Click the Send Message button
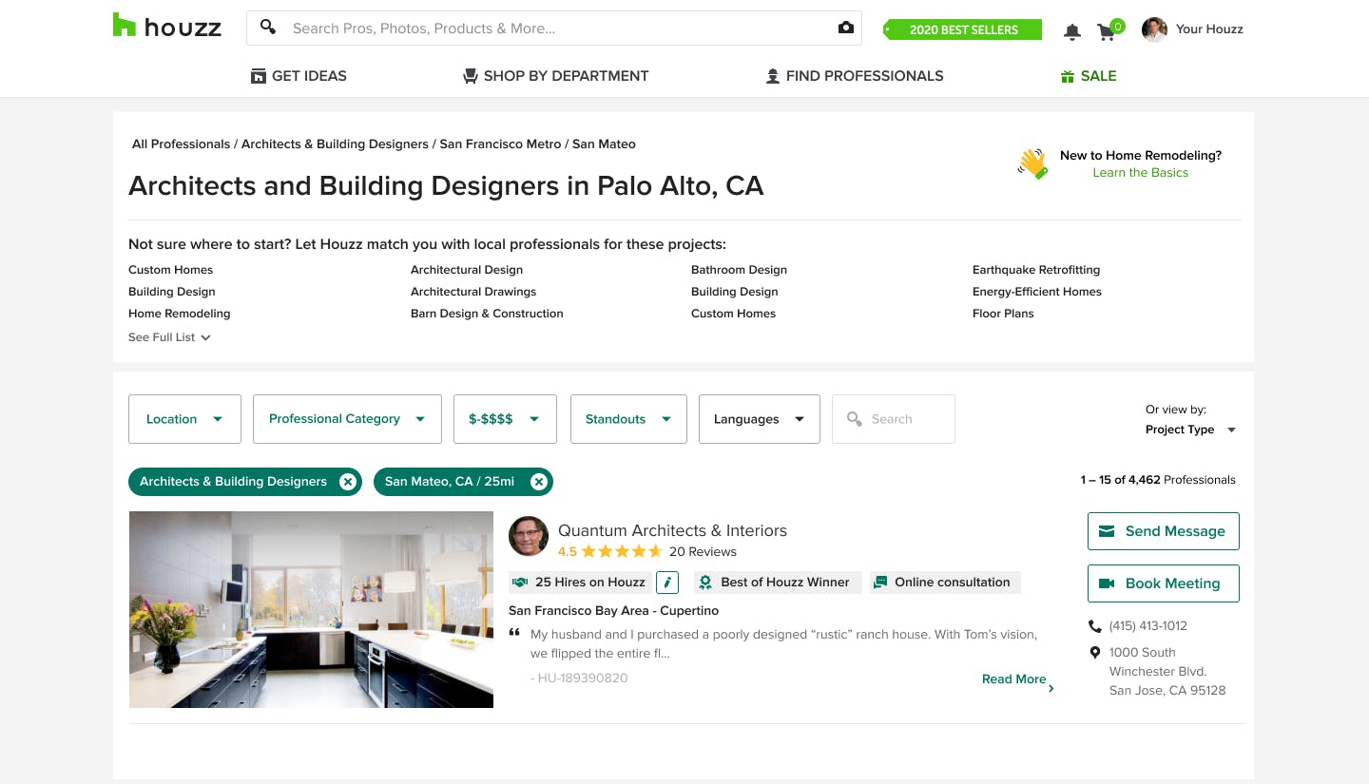Screen dimensions: 1369x784 (x=1163, y=531)
